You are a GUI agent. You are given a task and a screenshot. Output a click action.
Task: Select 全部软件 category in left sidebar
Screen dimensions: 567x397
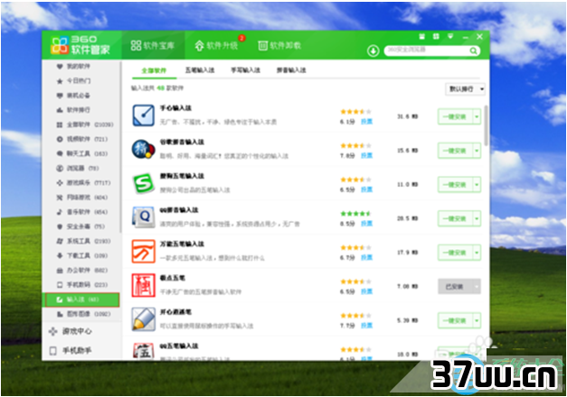pos(85,125)
